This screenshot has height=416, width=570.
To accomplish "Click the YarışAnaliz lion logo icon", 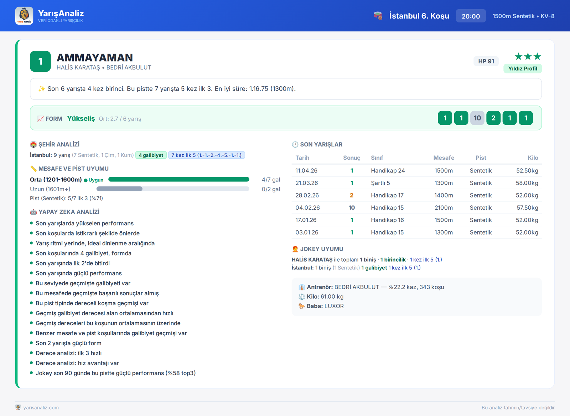I will click(24, 16).
